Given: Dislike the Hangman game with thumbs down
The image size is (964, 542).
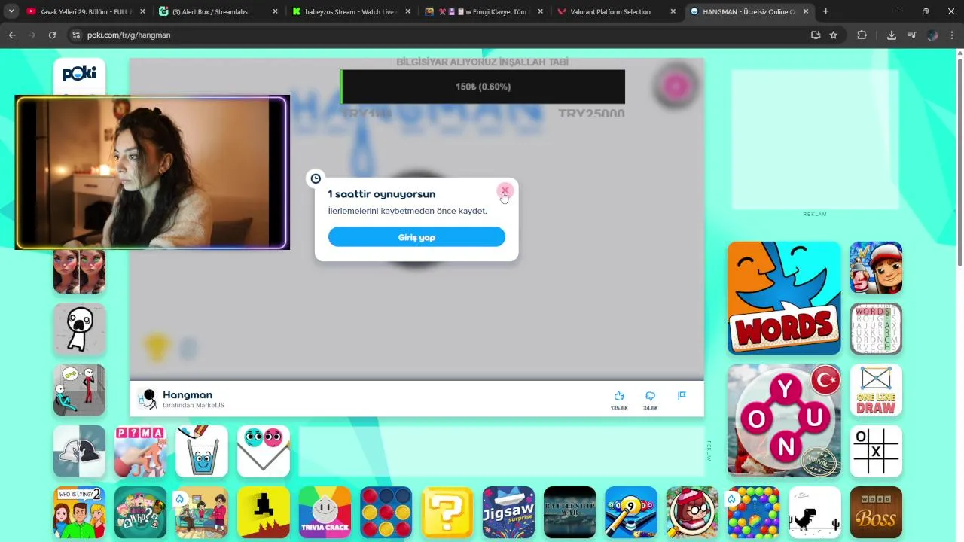Looking at the screenshot, I should coord(650,396).
